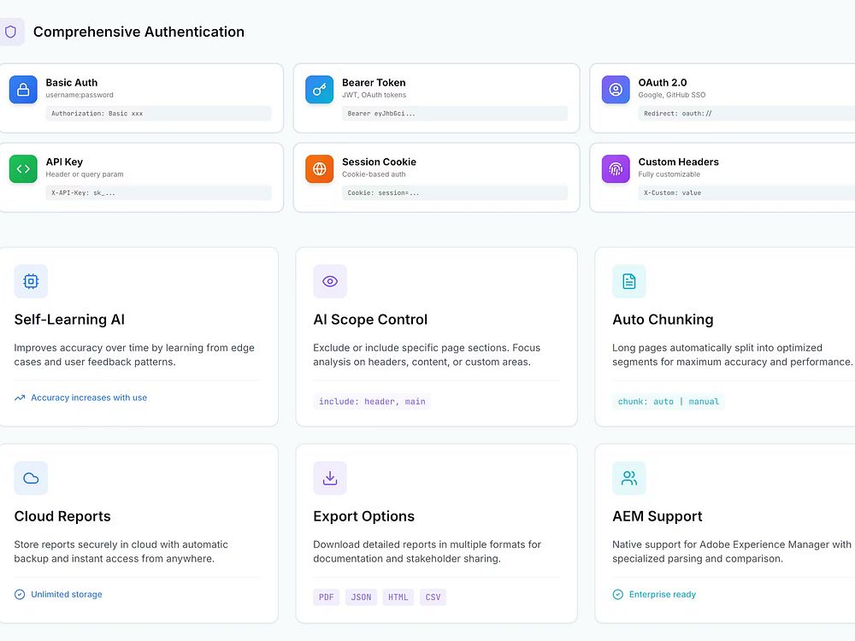Click the 'X-API-Key: sk_...' code snippet

point(159,193)
